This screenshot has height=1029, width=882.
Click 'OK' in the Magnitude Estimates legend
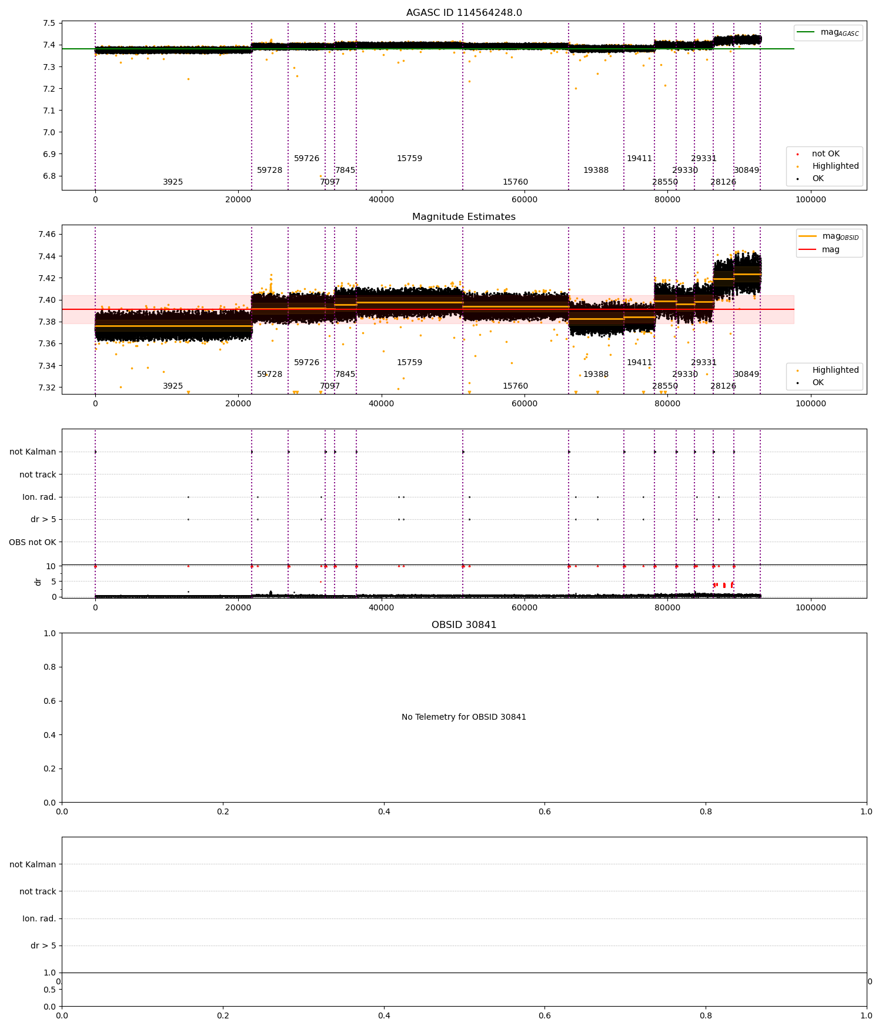click(x=818, y=383)
